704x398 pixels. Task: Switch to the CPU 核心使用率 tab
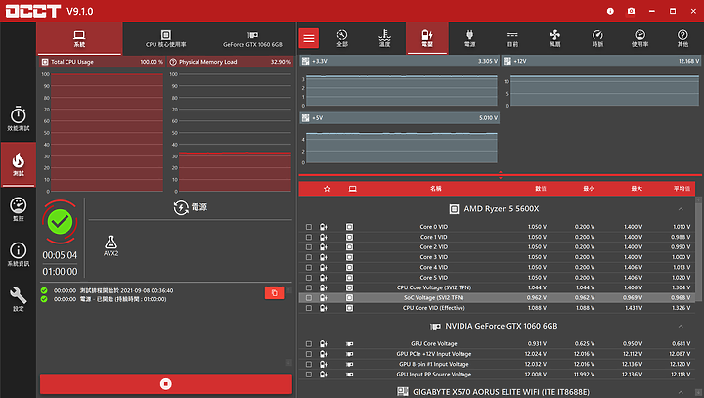pyautogui.click(x=165, y=39)
